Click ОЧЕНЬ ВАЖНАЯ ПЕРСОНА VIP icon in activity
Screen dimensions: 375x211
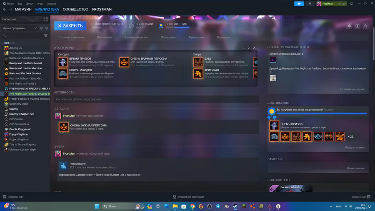coord(64,127)
